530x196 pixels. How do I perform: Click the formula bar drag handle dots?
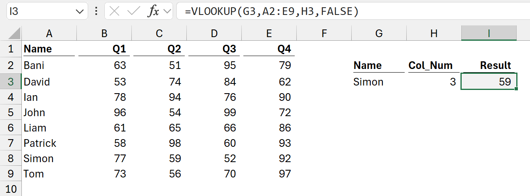(x=96, y=11)
